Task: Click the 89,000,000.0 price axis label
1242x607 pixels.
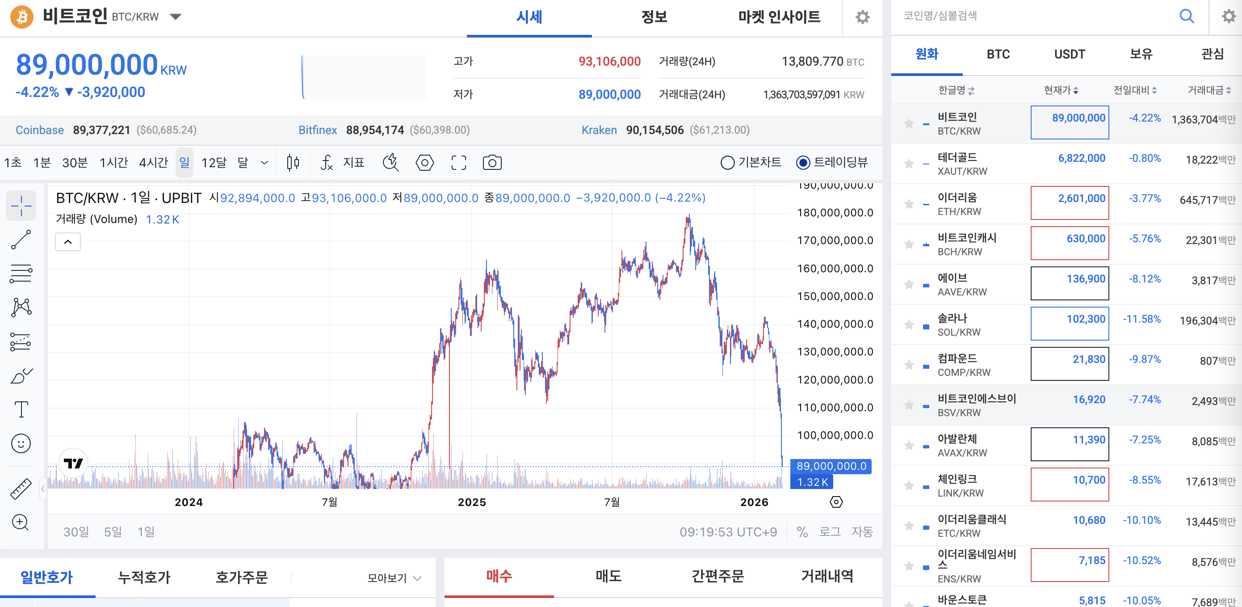Action: [831, 466]
